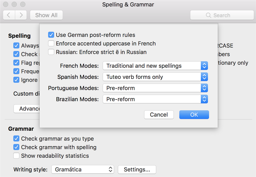Open the Writing style dropdown
This screenshot has height=177, width=256.
pos(82,170)
